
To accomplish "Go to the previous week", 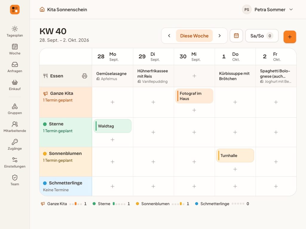I will pos(169,36).
